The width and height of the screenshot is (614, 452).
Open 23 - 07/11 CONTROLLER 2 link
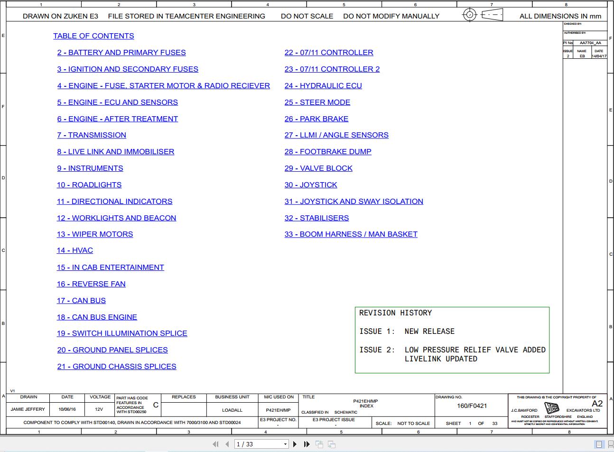click(332, 69)
